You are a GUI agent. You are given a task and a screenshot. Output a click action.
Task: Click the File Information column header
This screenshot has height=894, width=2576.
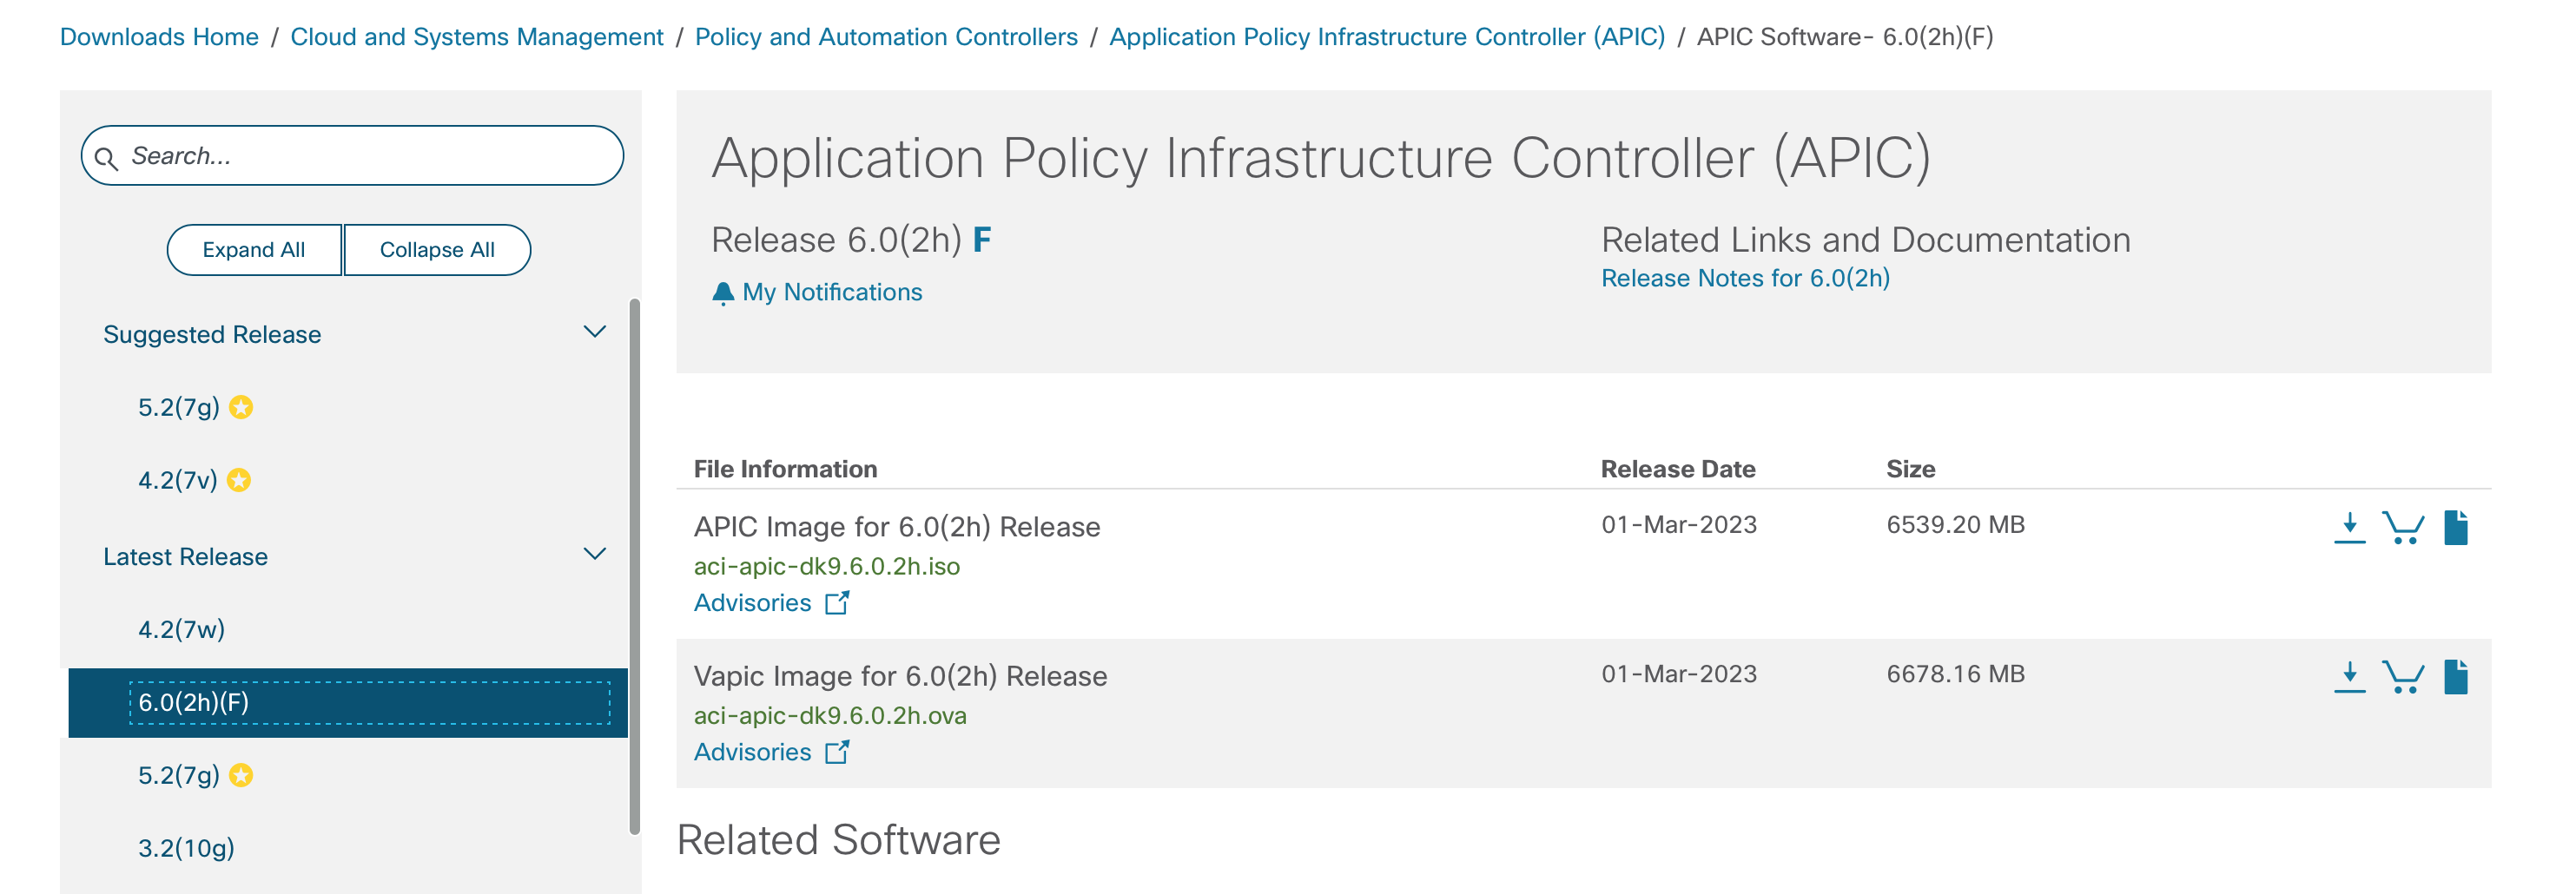coord(785,469)
